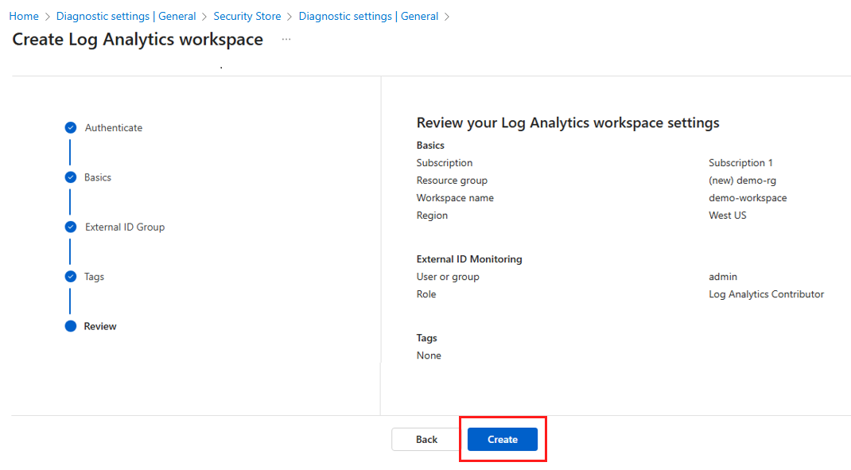851x470 pixels.
Task: Click the Review step indicator dot
Action: [71, 326]
